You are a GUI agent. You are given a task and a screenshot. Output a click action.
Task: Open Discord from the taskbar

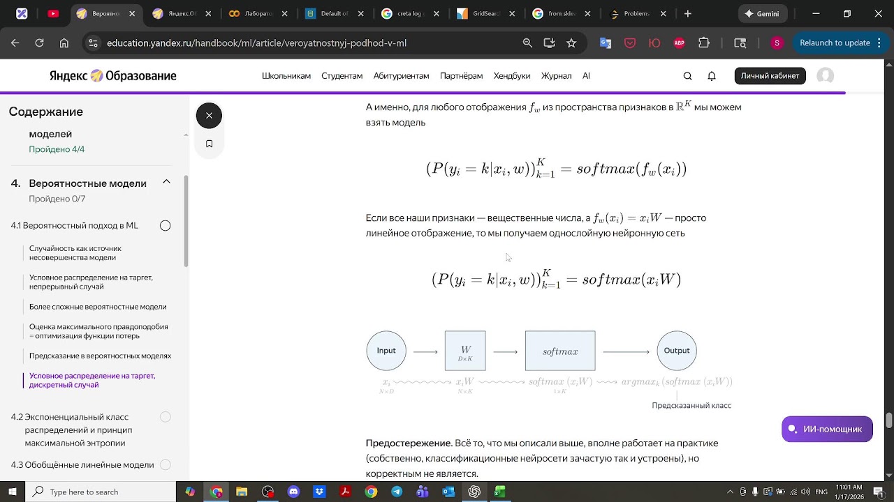(293, 492)
